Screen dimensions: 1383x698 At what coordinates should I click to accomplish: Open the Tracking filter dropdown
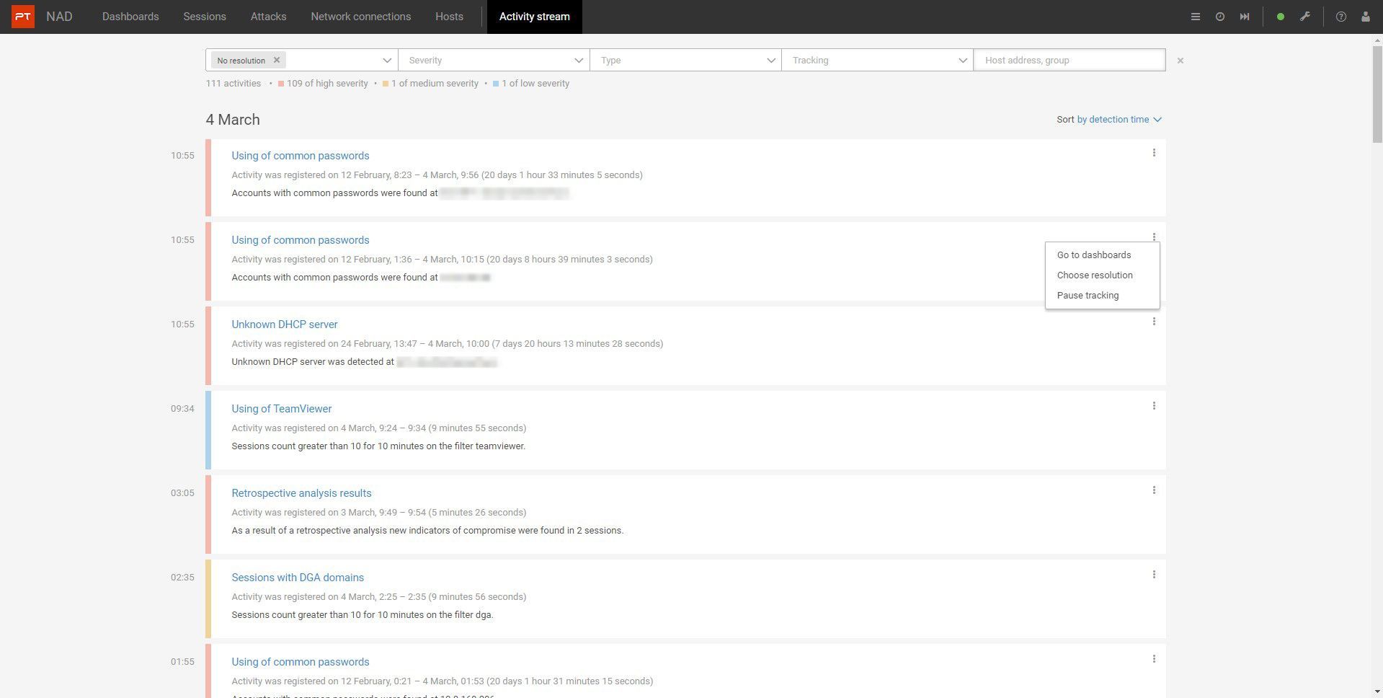pos(877,61)
